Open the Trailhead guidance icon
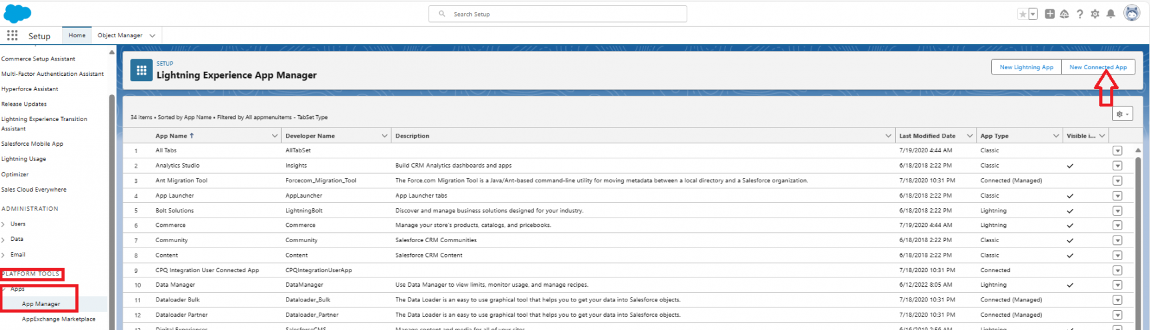Viewport: 1150px width, 330px height. [x=1064, y=14]
